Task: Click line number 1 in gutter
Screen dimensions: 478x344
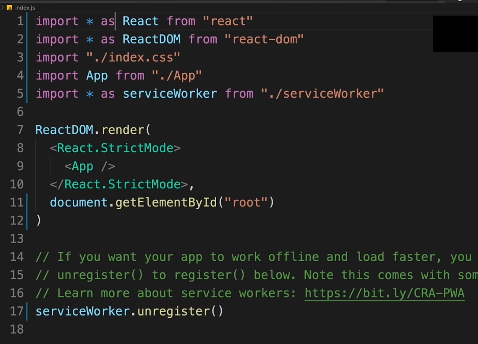Action: click(20, 21)
